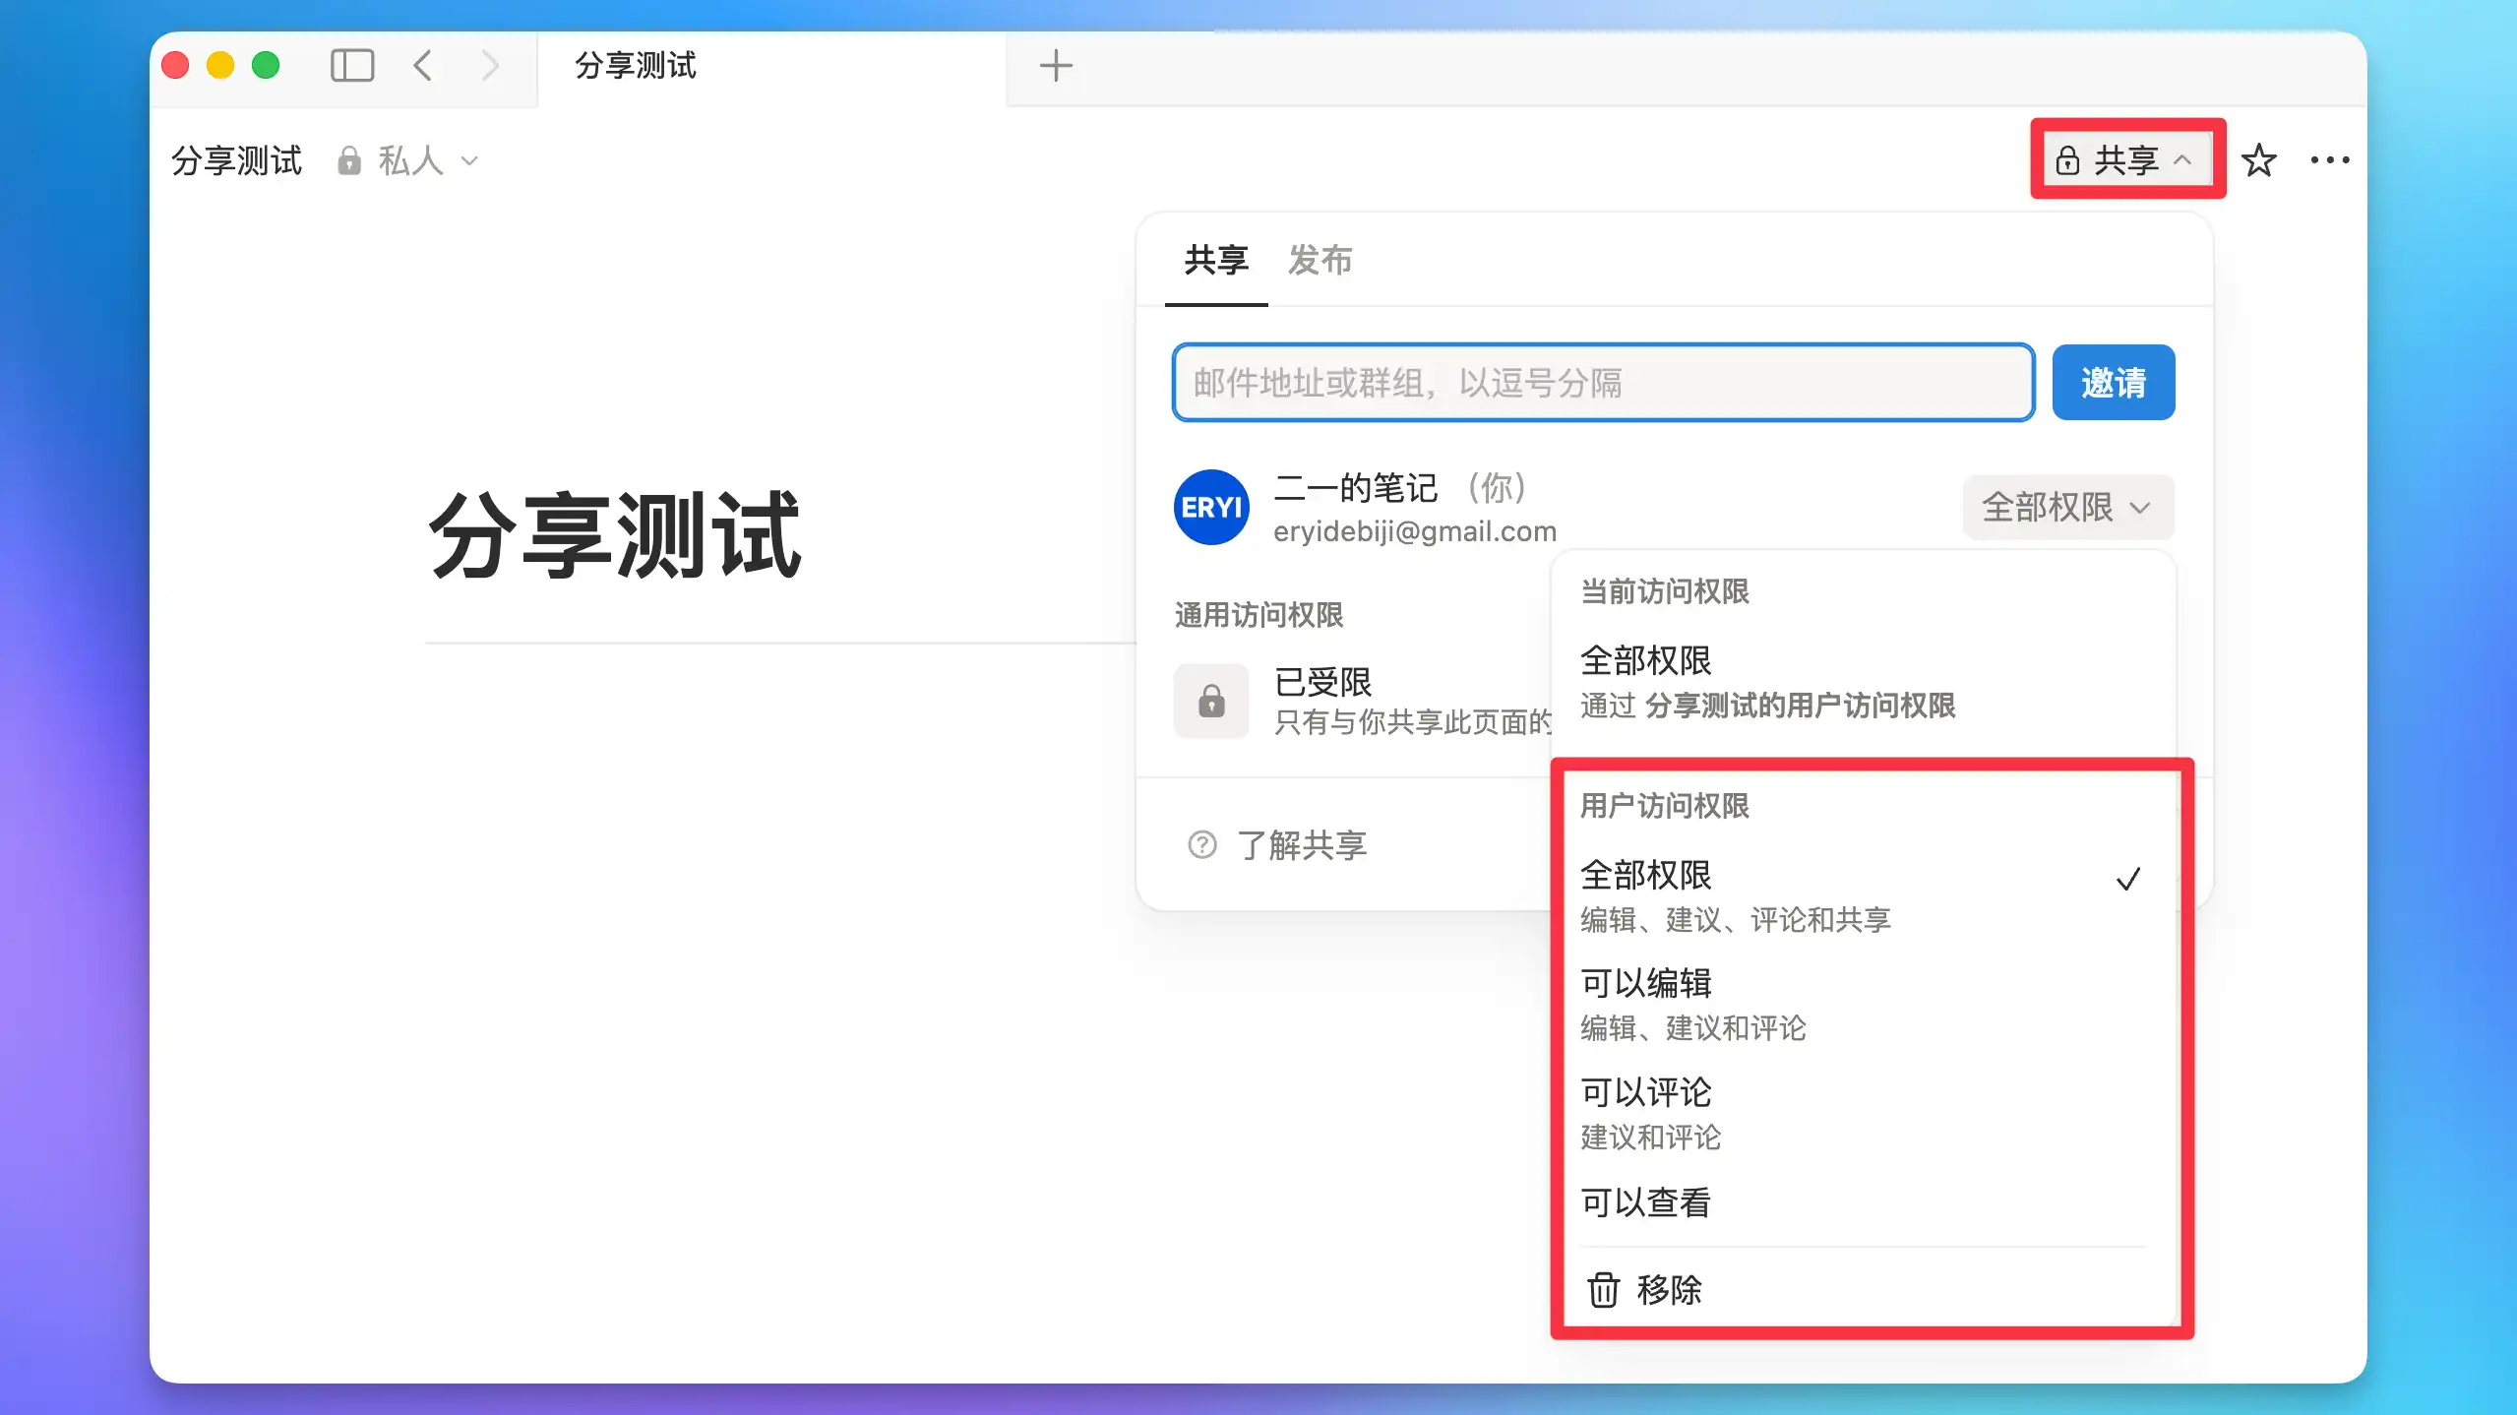Open the 全部权限 permission dropdown

point(2066,507)
